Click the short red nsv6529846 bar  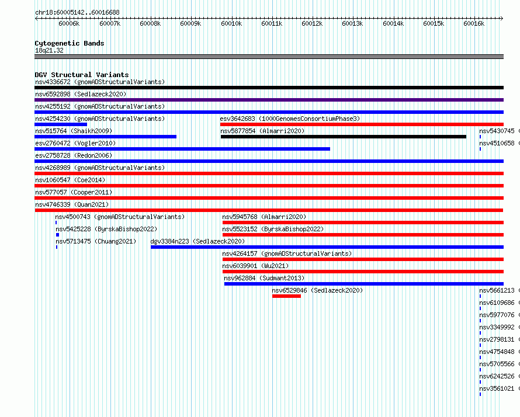click(286, 296)
